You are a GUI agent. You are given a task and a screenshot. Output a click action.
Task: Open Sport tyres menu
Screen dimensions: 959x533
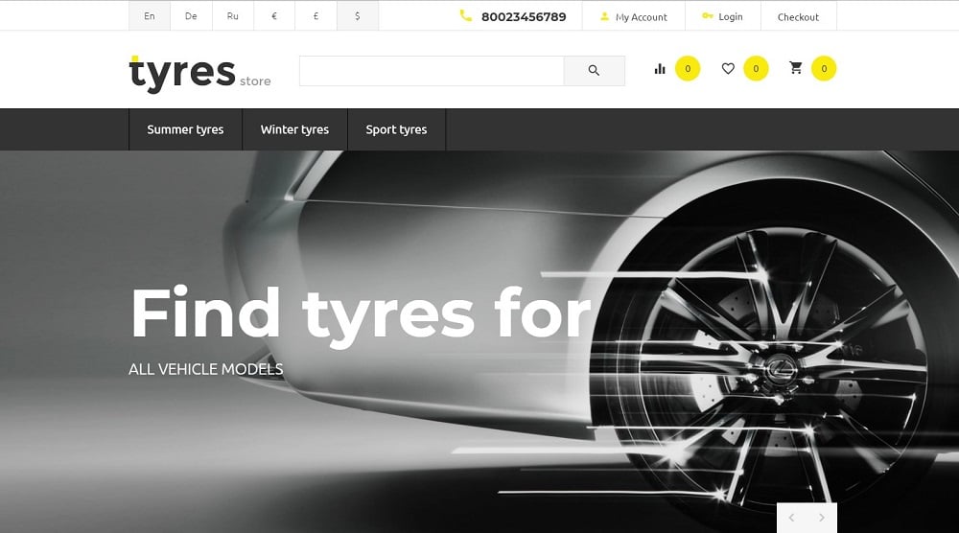click(396, 129)
